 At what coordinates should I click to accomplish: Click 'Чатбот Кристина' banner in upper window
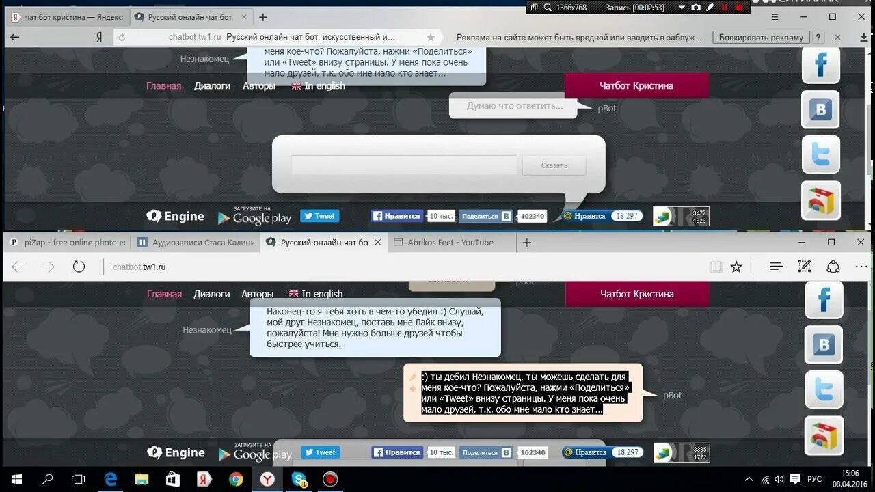pos(636,85)
